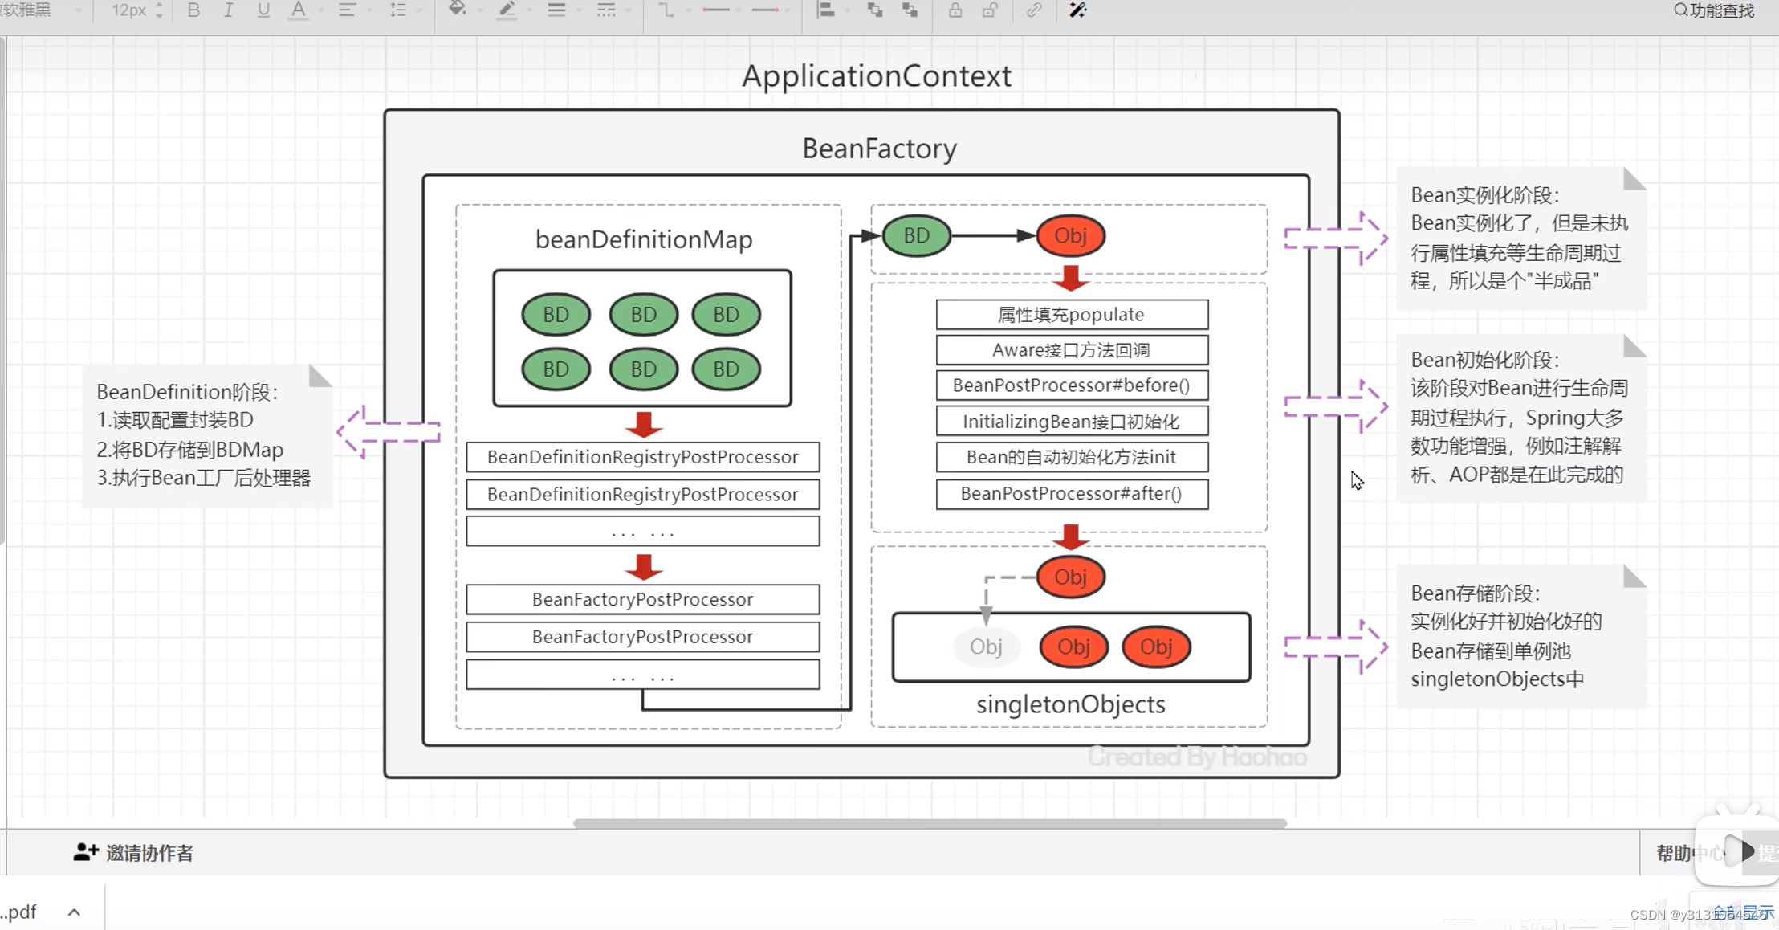Select the InitializingBean initialization box
The height and width of the screenshot is (930, 1779).
pos(1072,422)
